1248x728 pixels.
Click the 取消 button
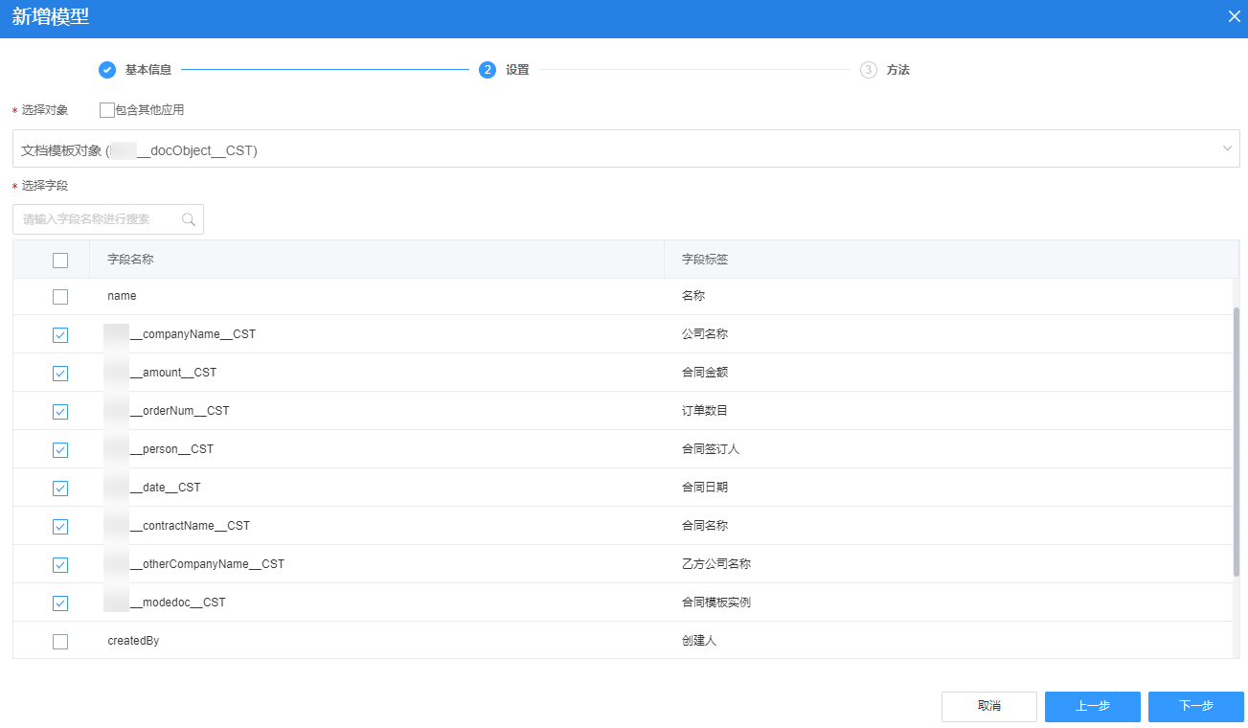(989, 706)
